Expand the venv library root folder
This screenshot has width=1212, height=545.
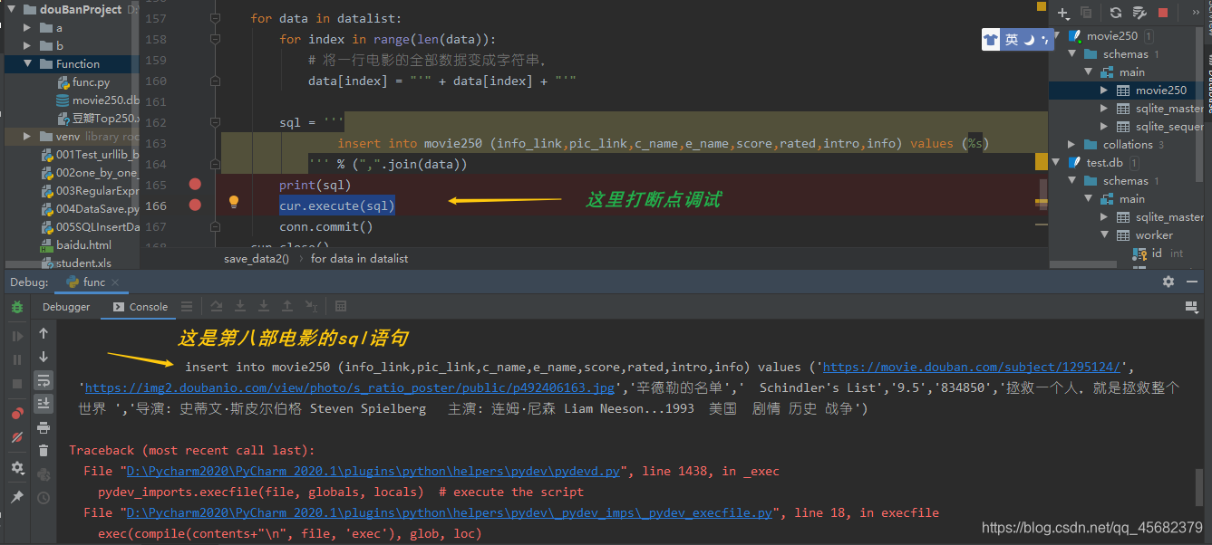click(x=27, y=137)
